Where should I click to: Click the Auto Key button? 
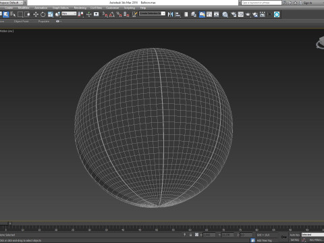(294, 235)
